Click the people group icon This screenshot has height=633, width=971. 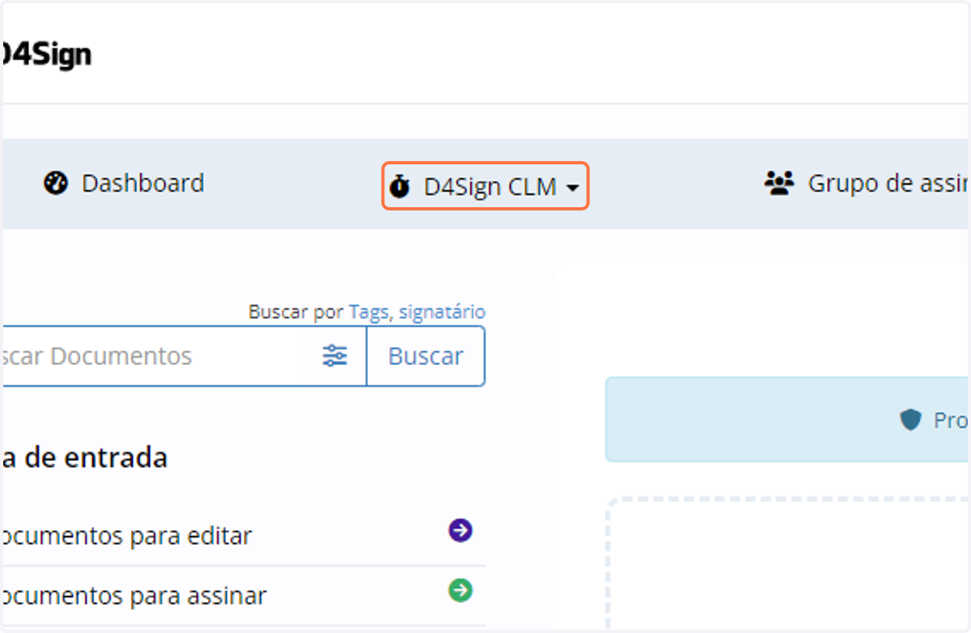click(779, 184)
